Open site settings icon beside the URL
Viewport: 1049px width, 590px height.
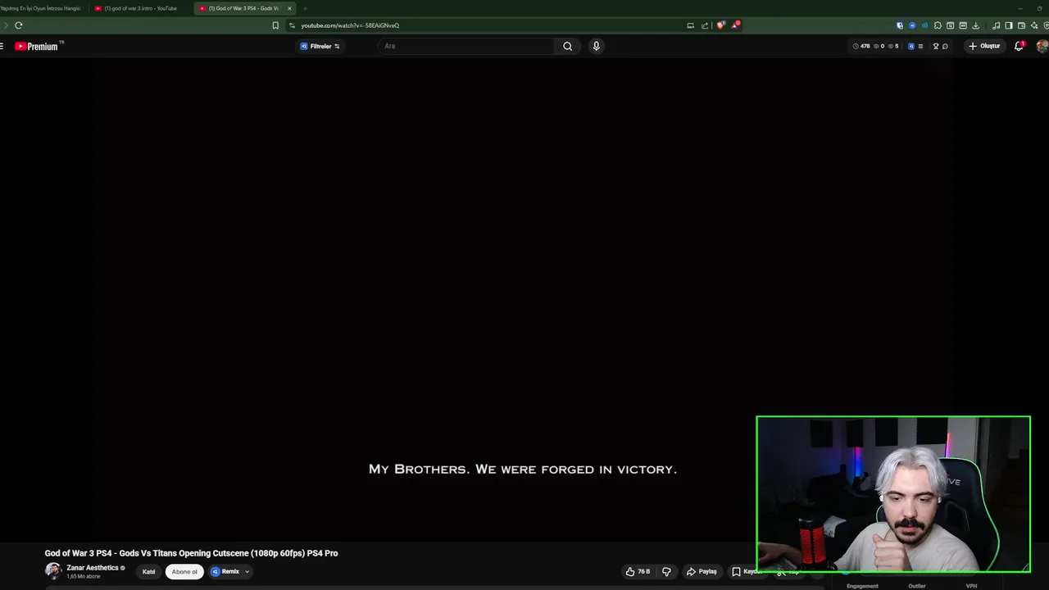pos(292,25)
